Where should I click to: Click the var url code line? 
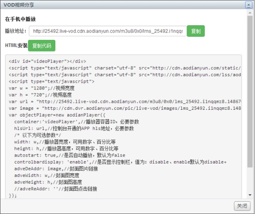click(125, 101)
